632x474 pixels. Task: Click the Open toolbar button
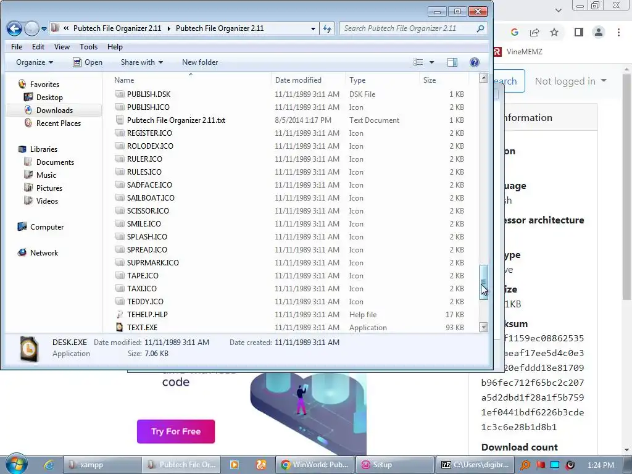[x=88, y=62]
